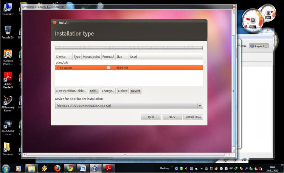The width and height of the screenshot is (284, 173).
Task: Click the red speaker volume tray icon
Action: 186,168
